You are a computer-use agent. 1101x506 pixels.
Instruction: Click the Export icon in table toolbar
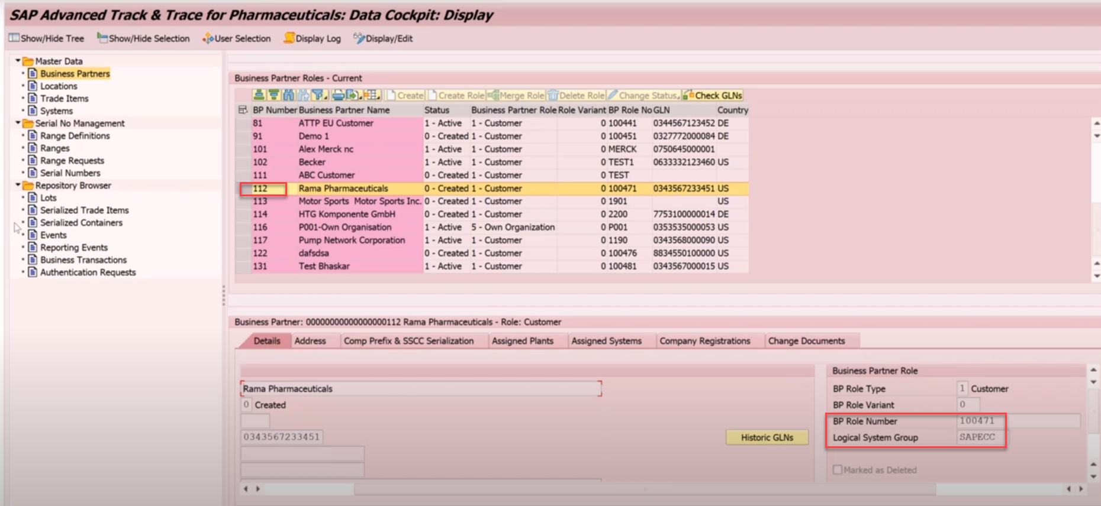[x=353, y=95]
